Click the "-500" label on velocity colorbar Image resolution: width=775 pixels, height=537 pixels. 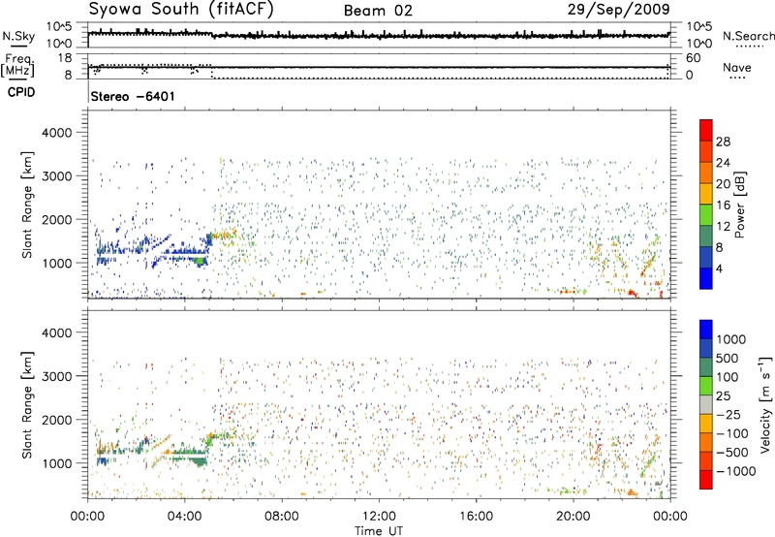click(x=732, y=453)
